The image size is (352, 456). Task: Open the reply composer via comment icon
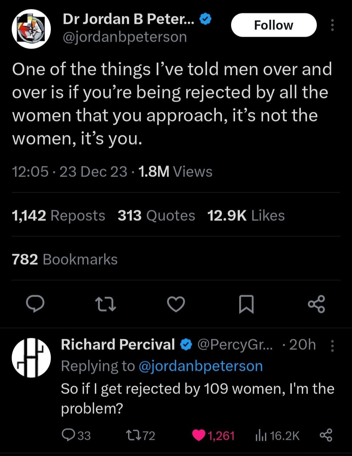click(x=36, y=305)
